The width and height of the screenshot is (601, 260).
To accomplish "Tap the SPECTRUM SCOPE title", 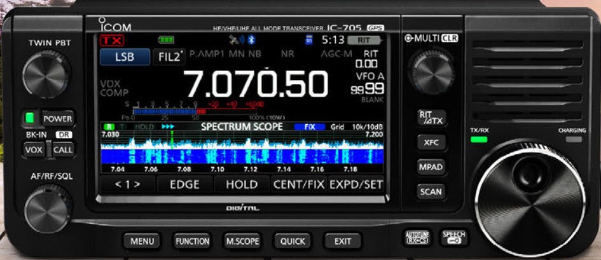I will pos(242,127).
